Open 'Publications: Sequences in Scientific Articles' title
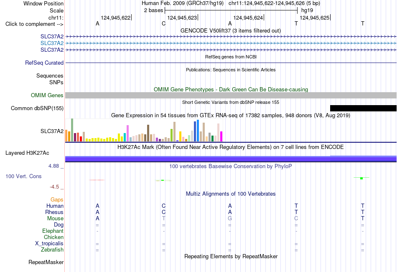 pyautogui.click(x=231, y=70)
